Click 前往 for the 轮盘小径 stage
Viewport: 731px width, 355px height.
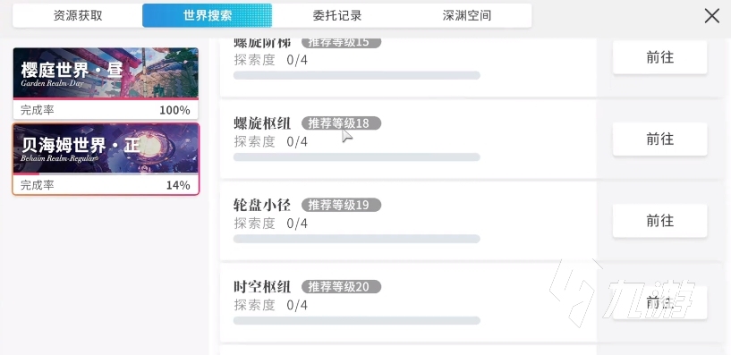(x=659, y=221)
